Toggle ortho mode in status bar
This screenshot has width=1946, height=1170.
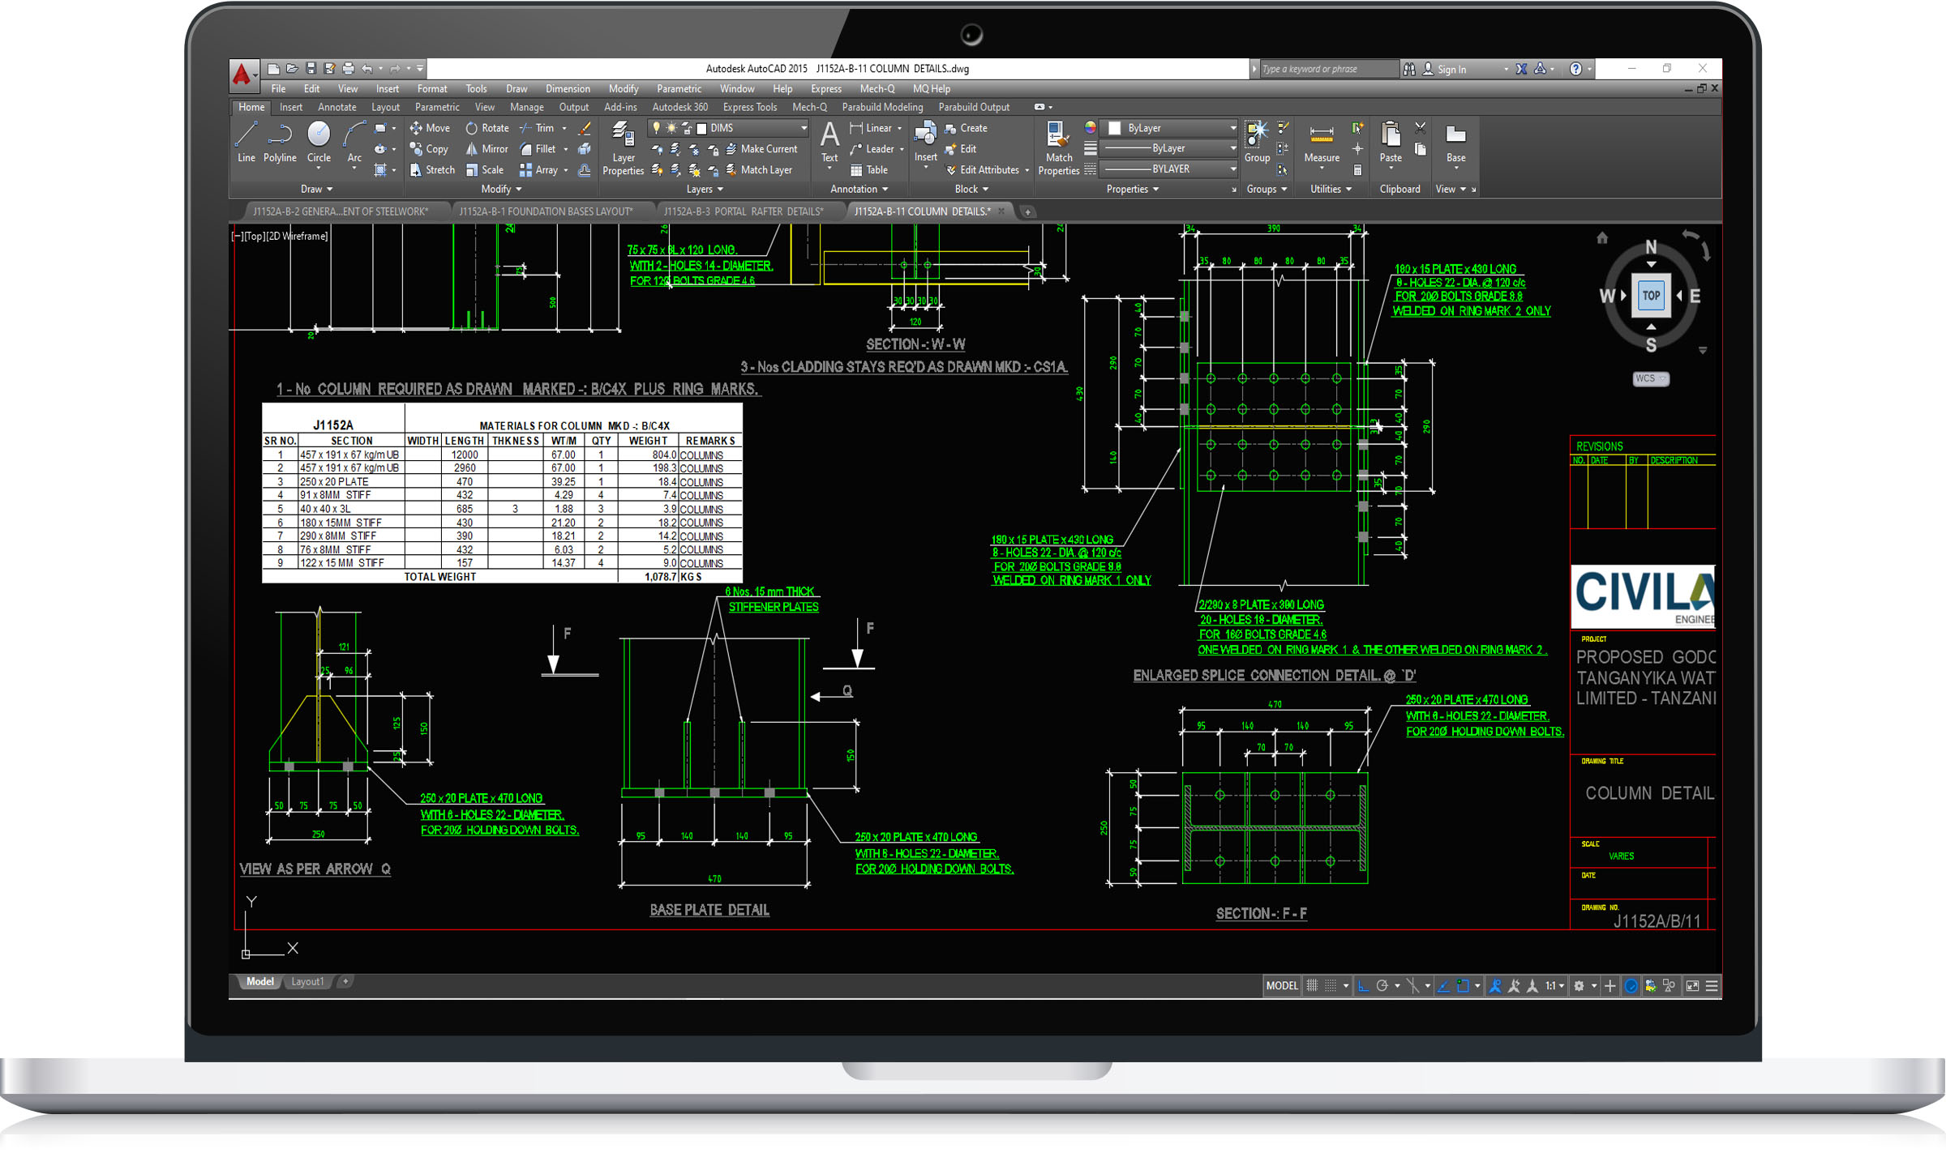[x=1363, y=986]
